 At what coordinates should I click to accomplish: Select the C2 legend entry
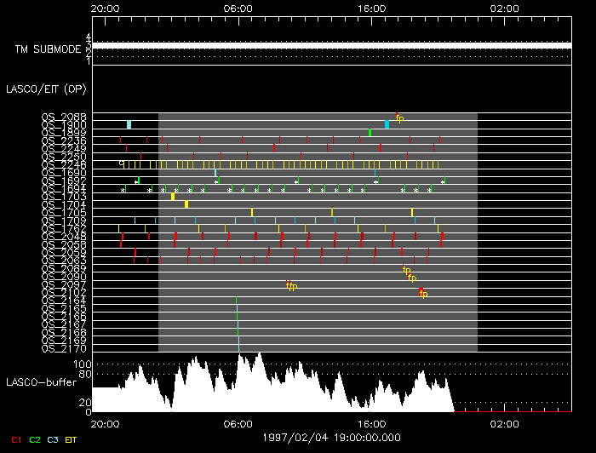coord(35,439)
